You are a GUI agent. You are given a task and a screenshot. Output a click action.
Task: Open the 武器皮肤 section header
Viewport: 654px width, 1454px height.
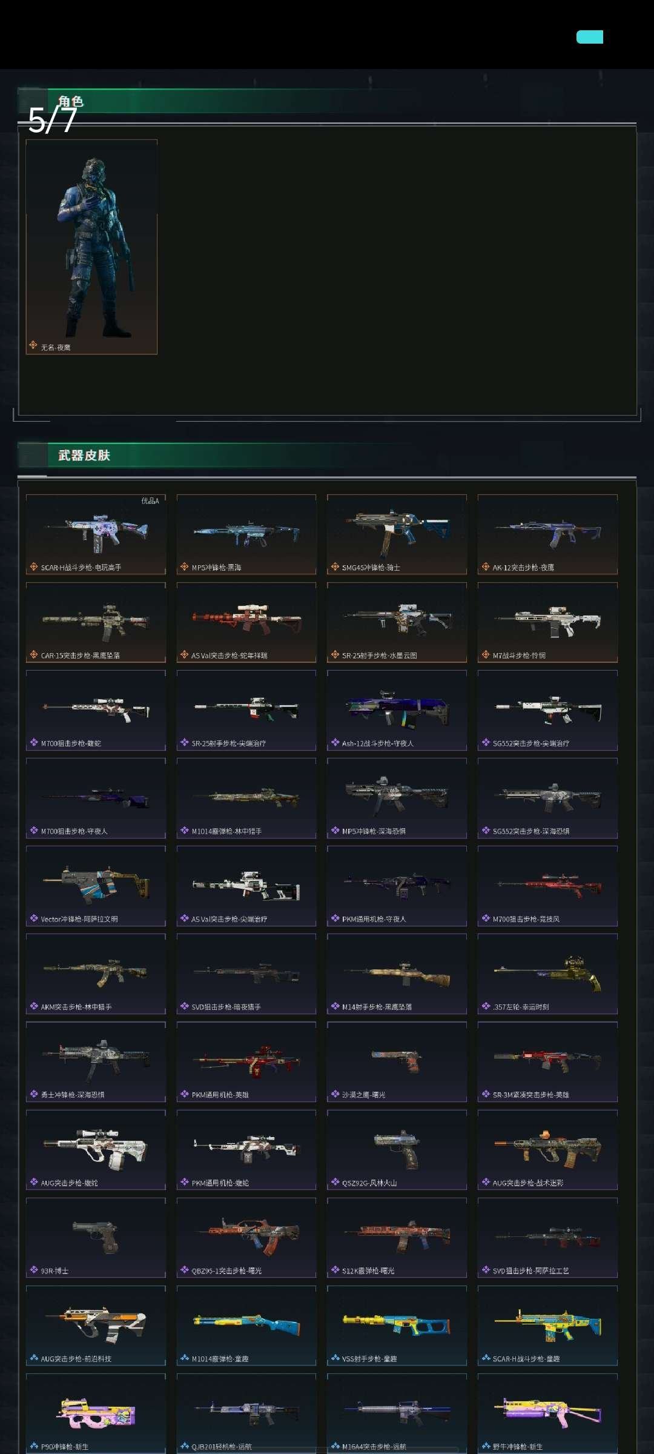[84, 455]
